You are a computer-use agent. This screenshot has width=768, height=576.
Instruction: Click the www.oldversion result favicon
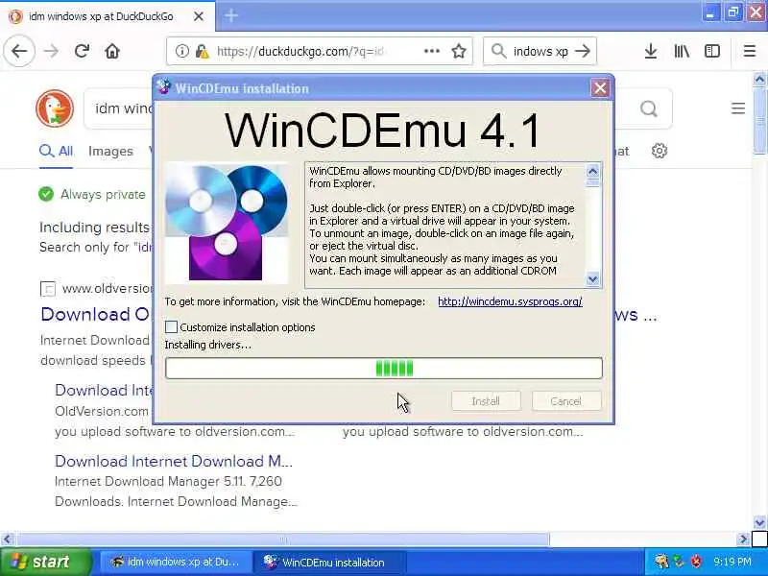[48, 289]
